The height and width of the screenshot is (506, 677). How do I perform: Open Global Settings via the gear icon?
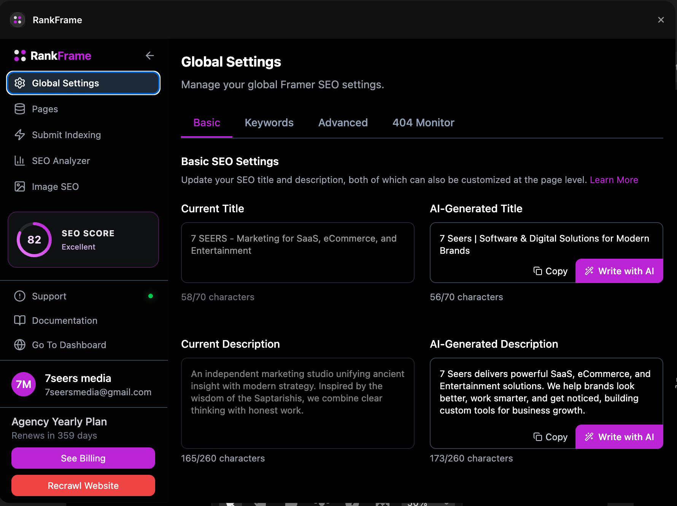(19, 83)
